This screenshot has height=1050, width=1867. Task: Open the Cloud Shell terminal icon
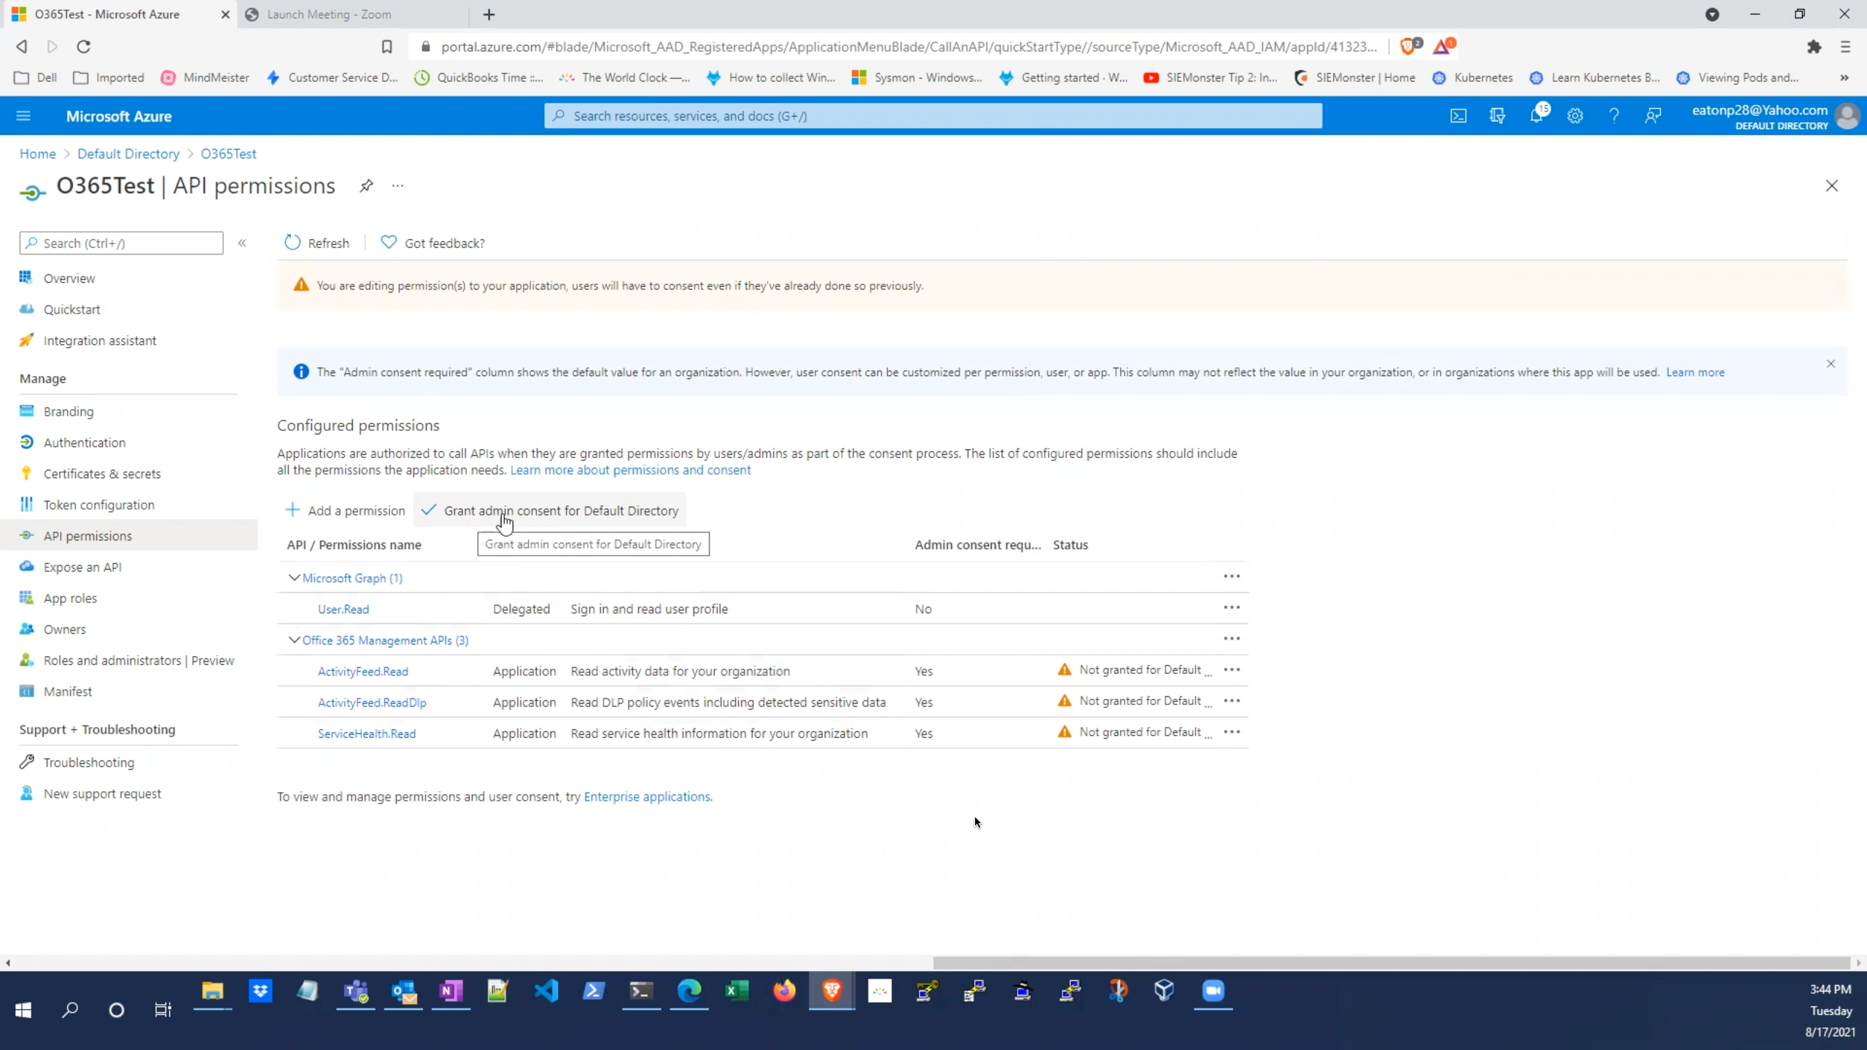pyautogui.click(x=1459, y=115)
